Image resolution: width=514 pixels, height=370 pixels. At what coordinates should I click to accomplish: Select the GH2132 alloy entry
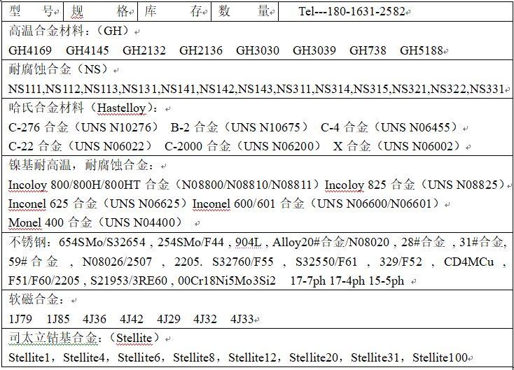click(x=144, y=50)
